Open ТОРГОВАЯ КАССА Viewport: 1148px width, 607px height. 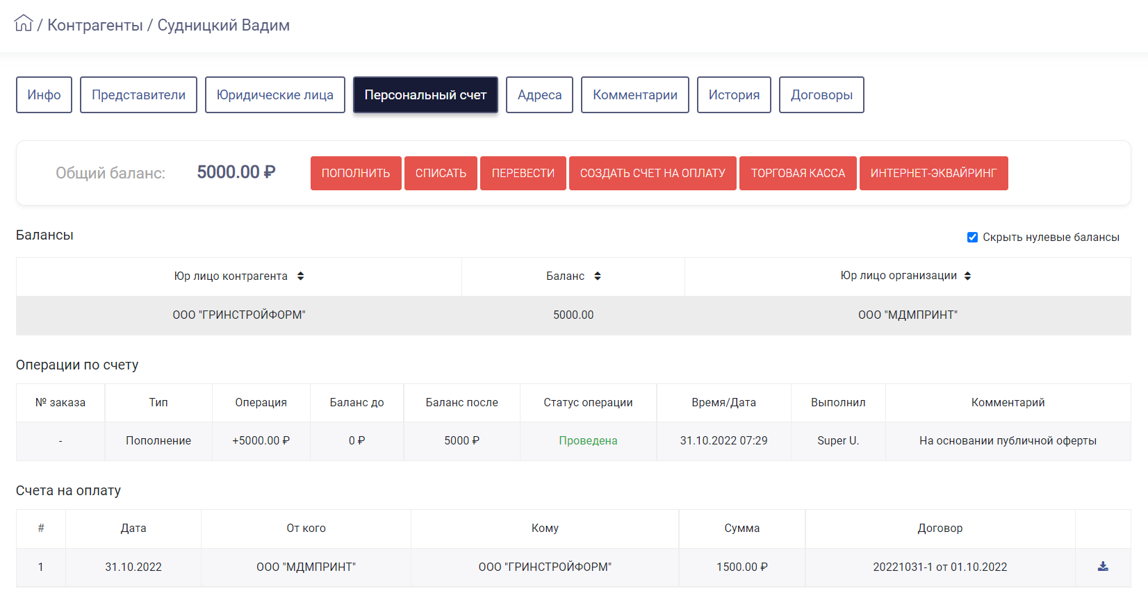pyautogui.click(x=798, y=173)
